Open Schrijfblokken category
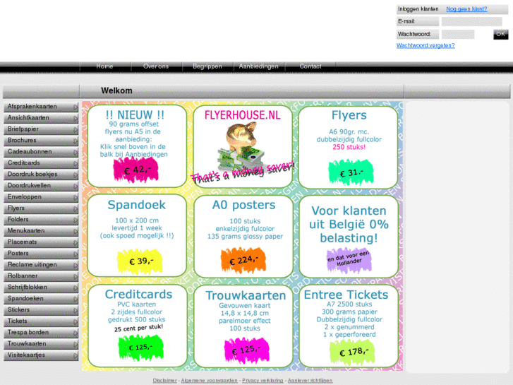513x385 pixels. (41, 288)
